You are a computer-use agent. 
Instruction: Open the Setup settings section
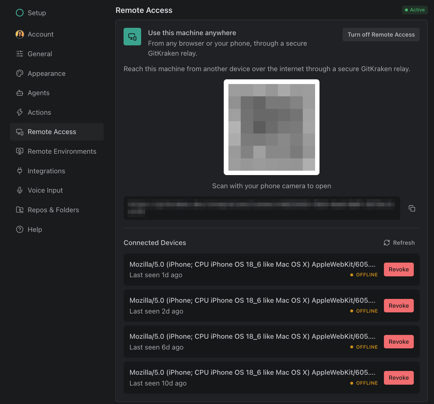(57, 13)
